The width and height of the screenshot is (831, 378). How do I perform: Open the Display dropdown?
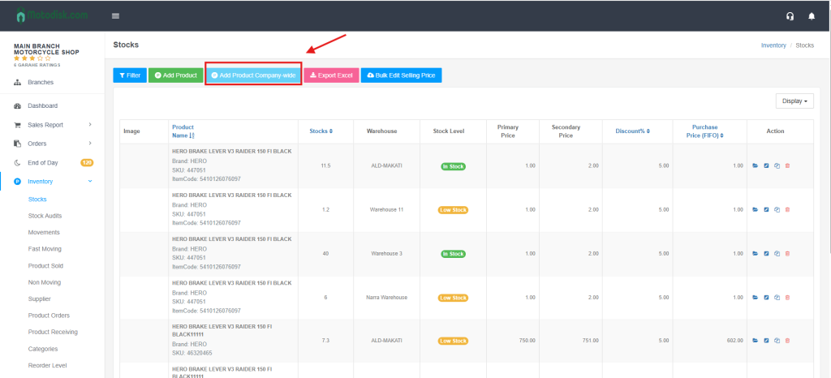[794, 101]
